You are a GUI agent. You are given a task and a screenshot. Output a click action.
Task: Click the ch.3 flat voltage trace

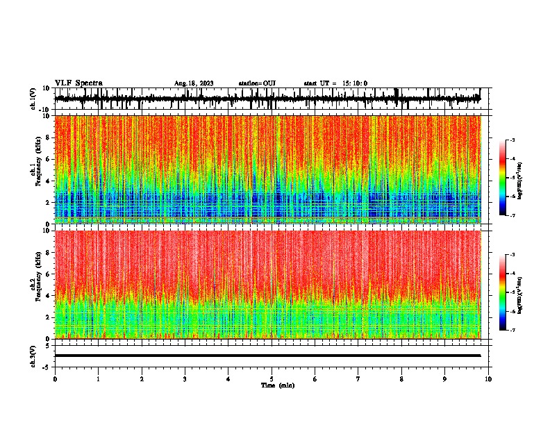pyautogui.click(x=267, y=356)
